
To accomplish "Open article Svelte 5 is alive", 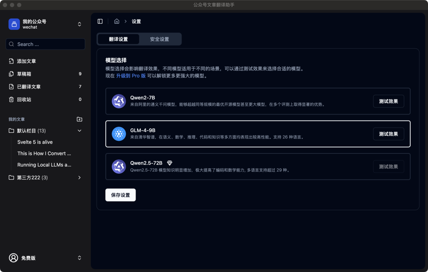I will 35,142.
